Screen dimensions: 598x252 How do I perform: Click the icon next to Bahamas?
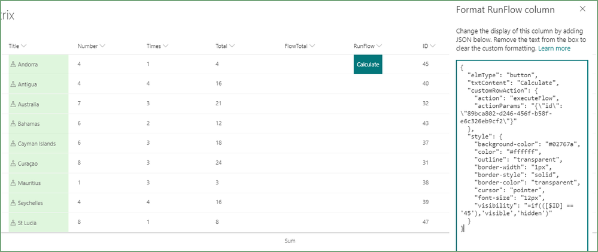coord(13,123)
